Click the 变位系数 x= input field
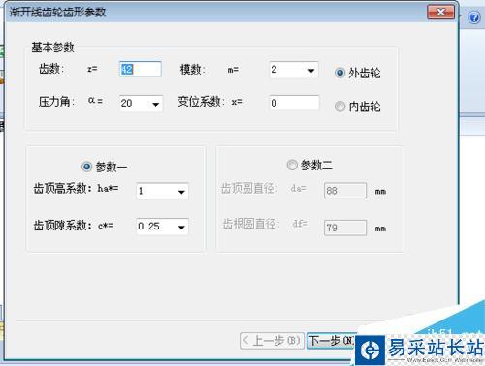The width and height of the screenshot is (485, 366). tap(294, 103)
